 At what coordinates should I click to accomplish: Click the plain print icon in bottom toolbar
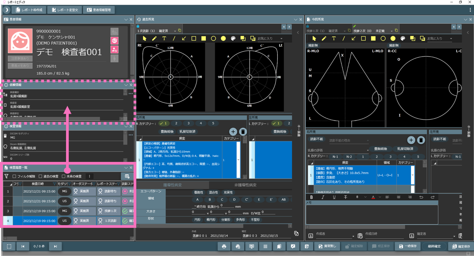pos(224,246)
